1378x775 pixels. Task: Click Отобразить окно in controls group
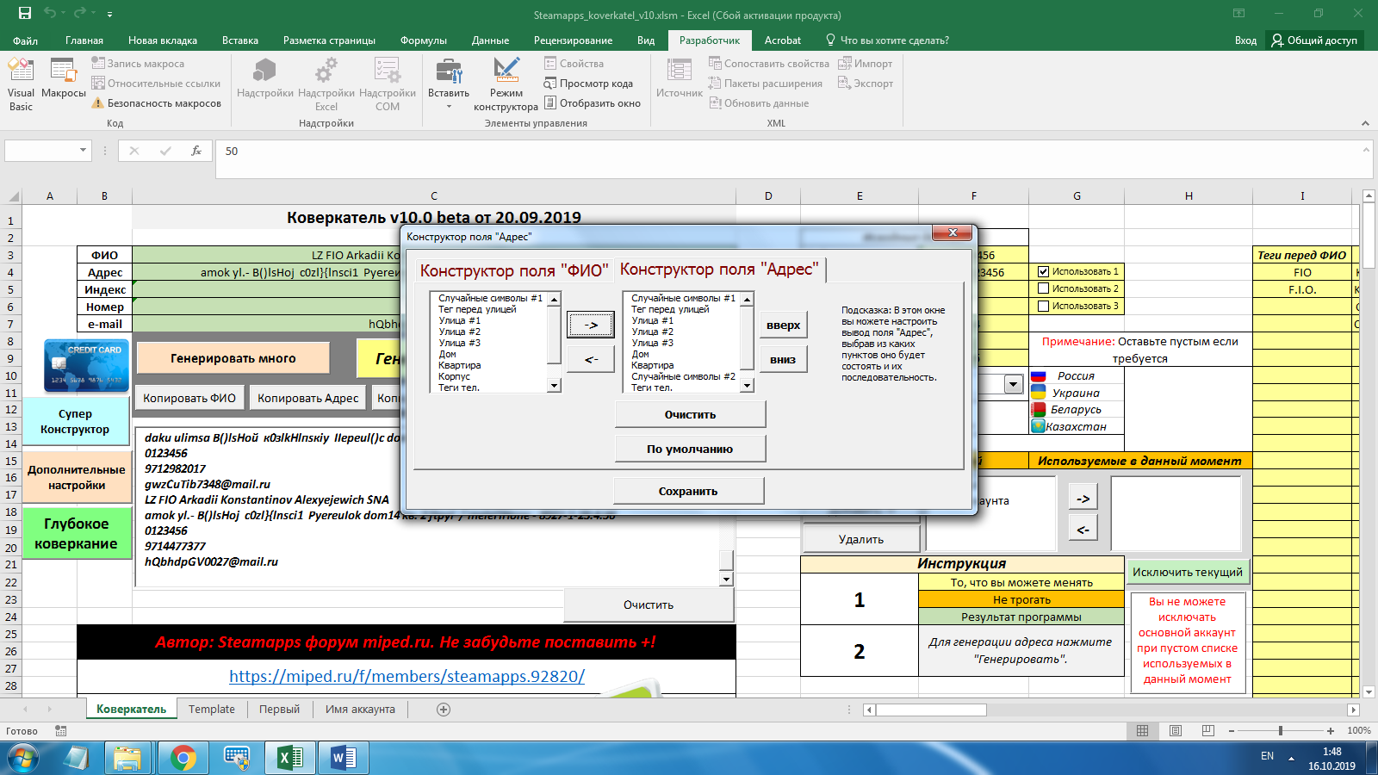pyautogui.click(x=592, y=103)
